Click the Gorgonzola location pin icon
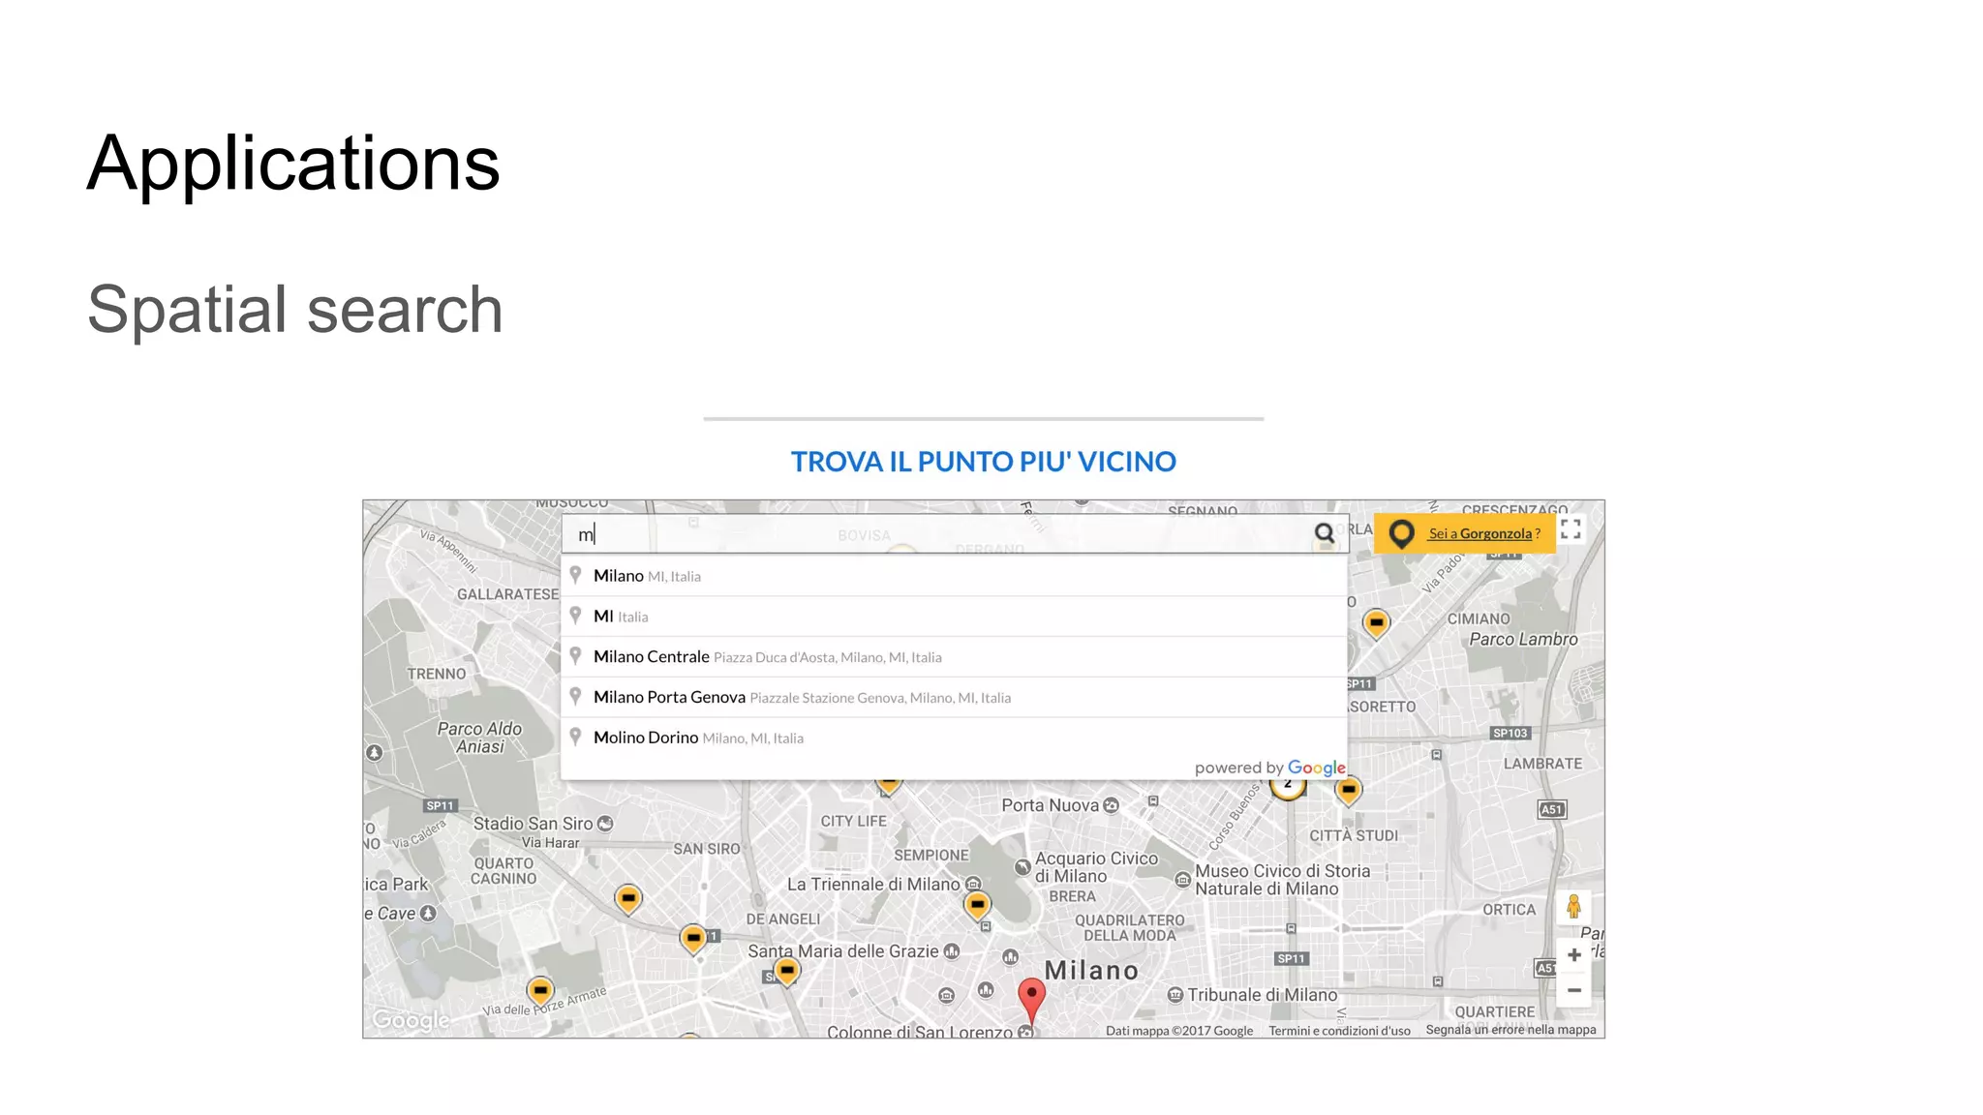The width and height of the screenshot is (1983, 1115). click(1401, 533)
